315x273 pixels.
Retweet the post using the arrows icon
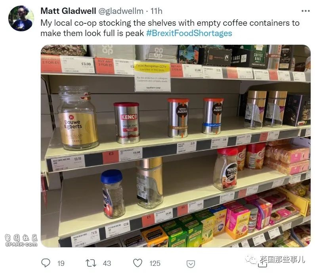91,263
